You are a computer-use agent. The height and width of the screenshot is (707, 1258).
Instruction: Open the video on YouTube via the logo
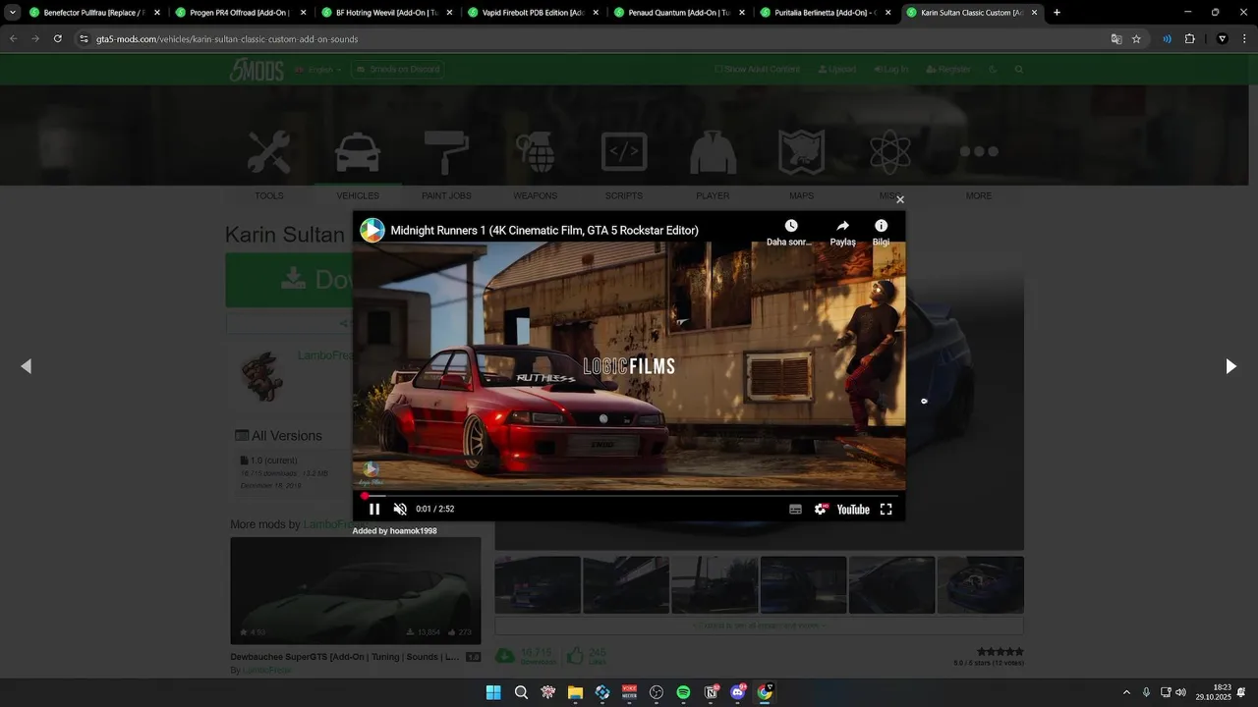click(853, 510)
